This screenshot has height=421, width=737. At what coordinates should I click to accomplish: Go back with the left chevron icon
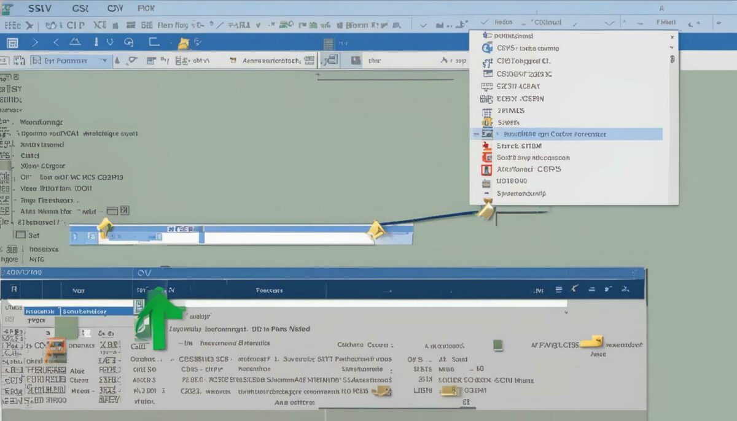pos(56,42)
